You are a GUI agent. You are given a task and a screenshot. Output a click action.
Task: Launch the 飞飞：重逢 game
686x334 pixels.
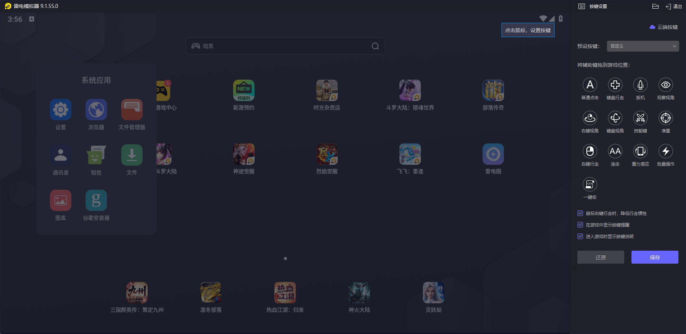pos(410,154)
